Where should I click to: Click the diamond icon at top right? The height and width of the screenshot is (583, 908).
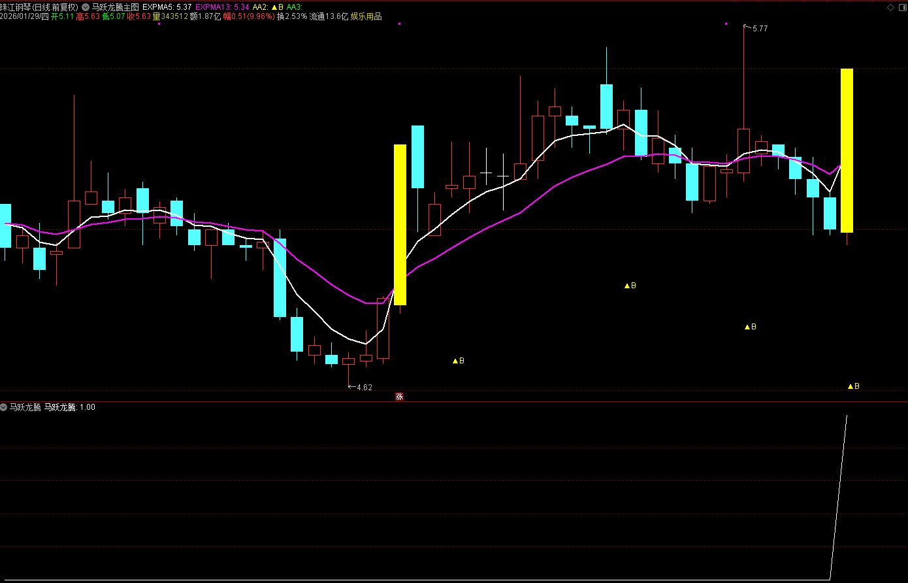[890, 7]
